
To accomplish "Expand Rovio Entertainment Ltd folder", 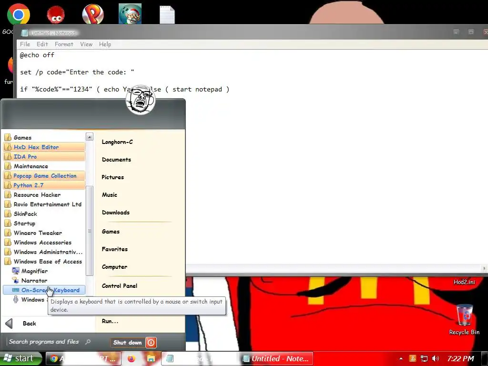I will click(44, 204).
